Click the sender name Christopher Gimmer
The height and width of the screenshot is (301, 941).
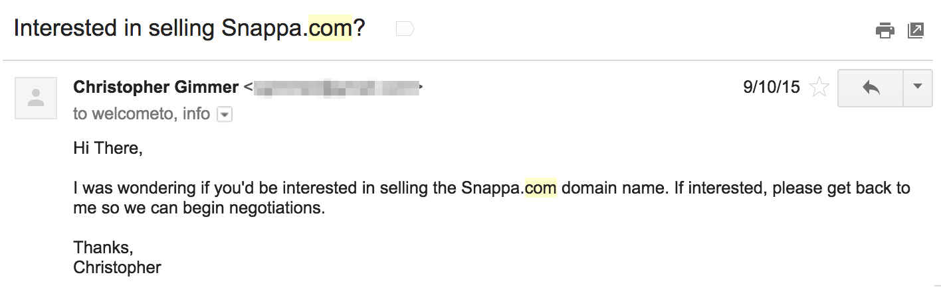point(156,87)
